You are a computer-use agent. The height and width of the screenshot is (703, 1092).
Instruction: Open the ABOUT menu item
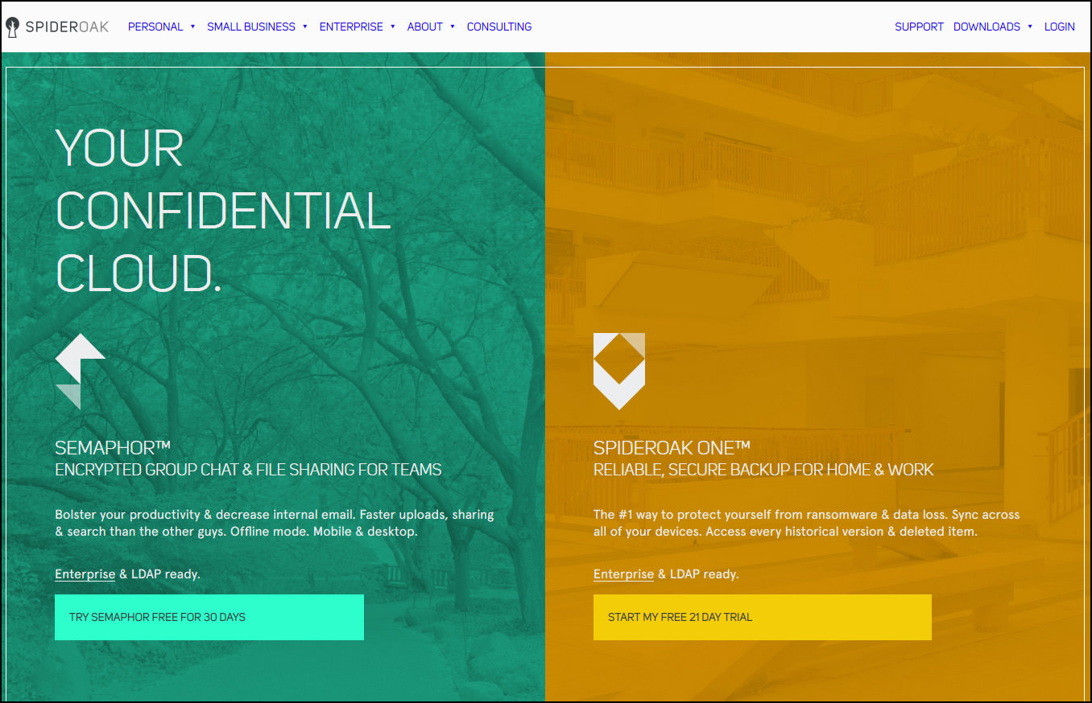pos(425,27)
